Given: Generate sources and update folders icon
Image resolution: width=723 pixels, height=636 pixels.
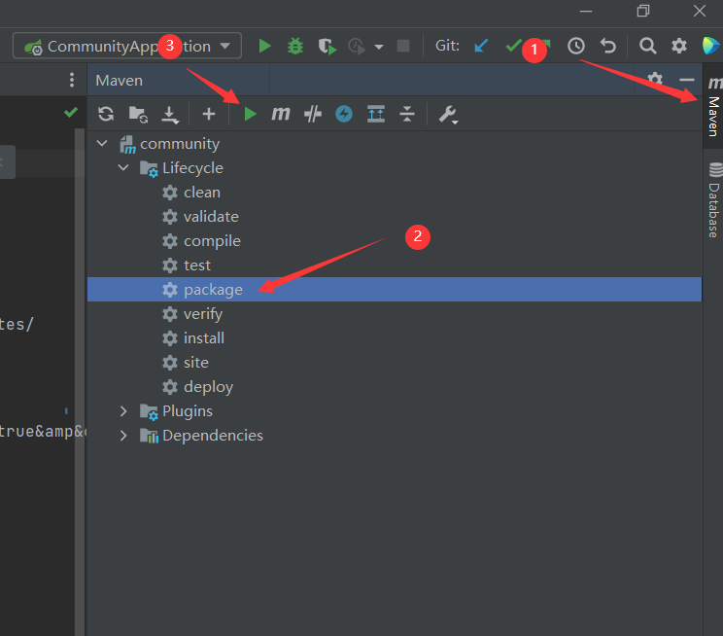Looking at the screenshot, I should click(138, 114).
